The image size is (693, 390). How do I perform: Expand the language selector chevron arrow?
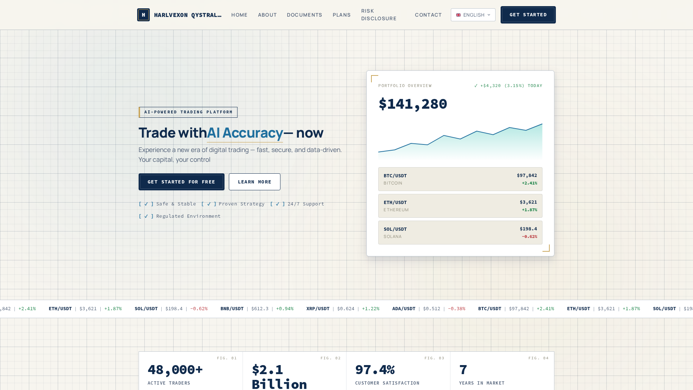tap(489, 15)
